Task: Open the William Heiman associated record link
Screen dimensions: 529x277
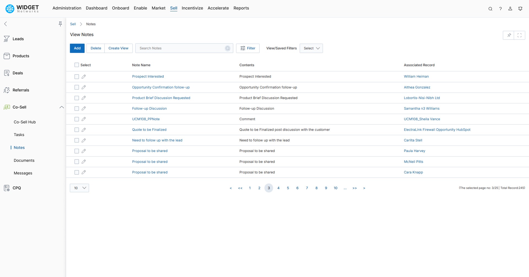Action: coord(416,77)
